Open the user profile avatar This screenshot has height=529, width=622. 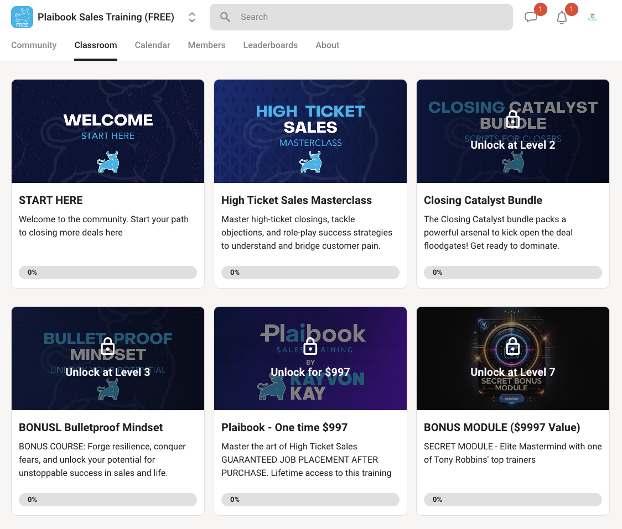click(593, 17)
